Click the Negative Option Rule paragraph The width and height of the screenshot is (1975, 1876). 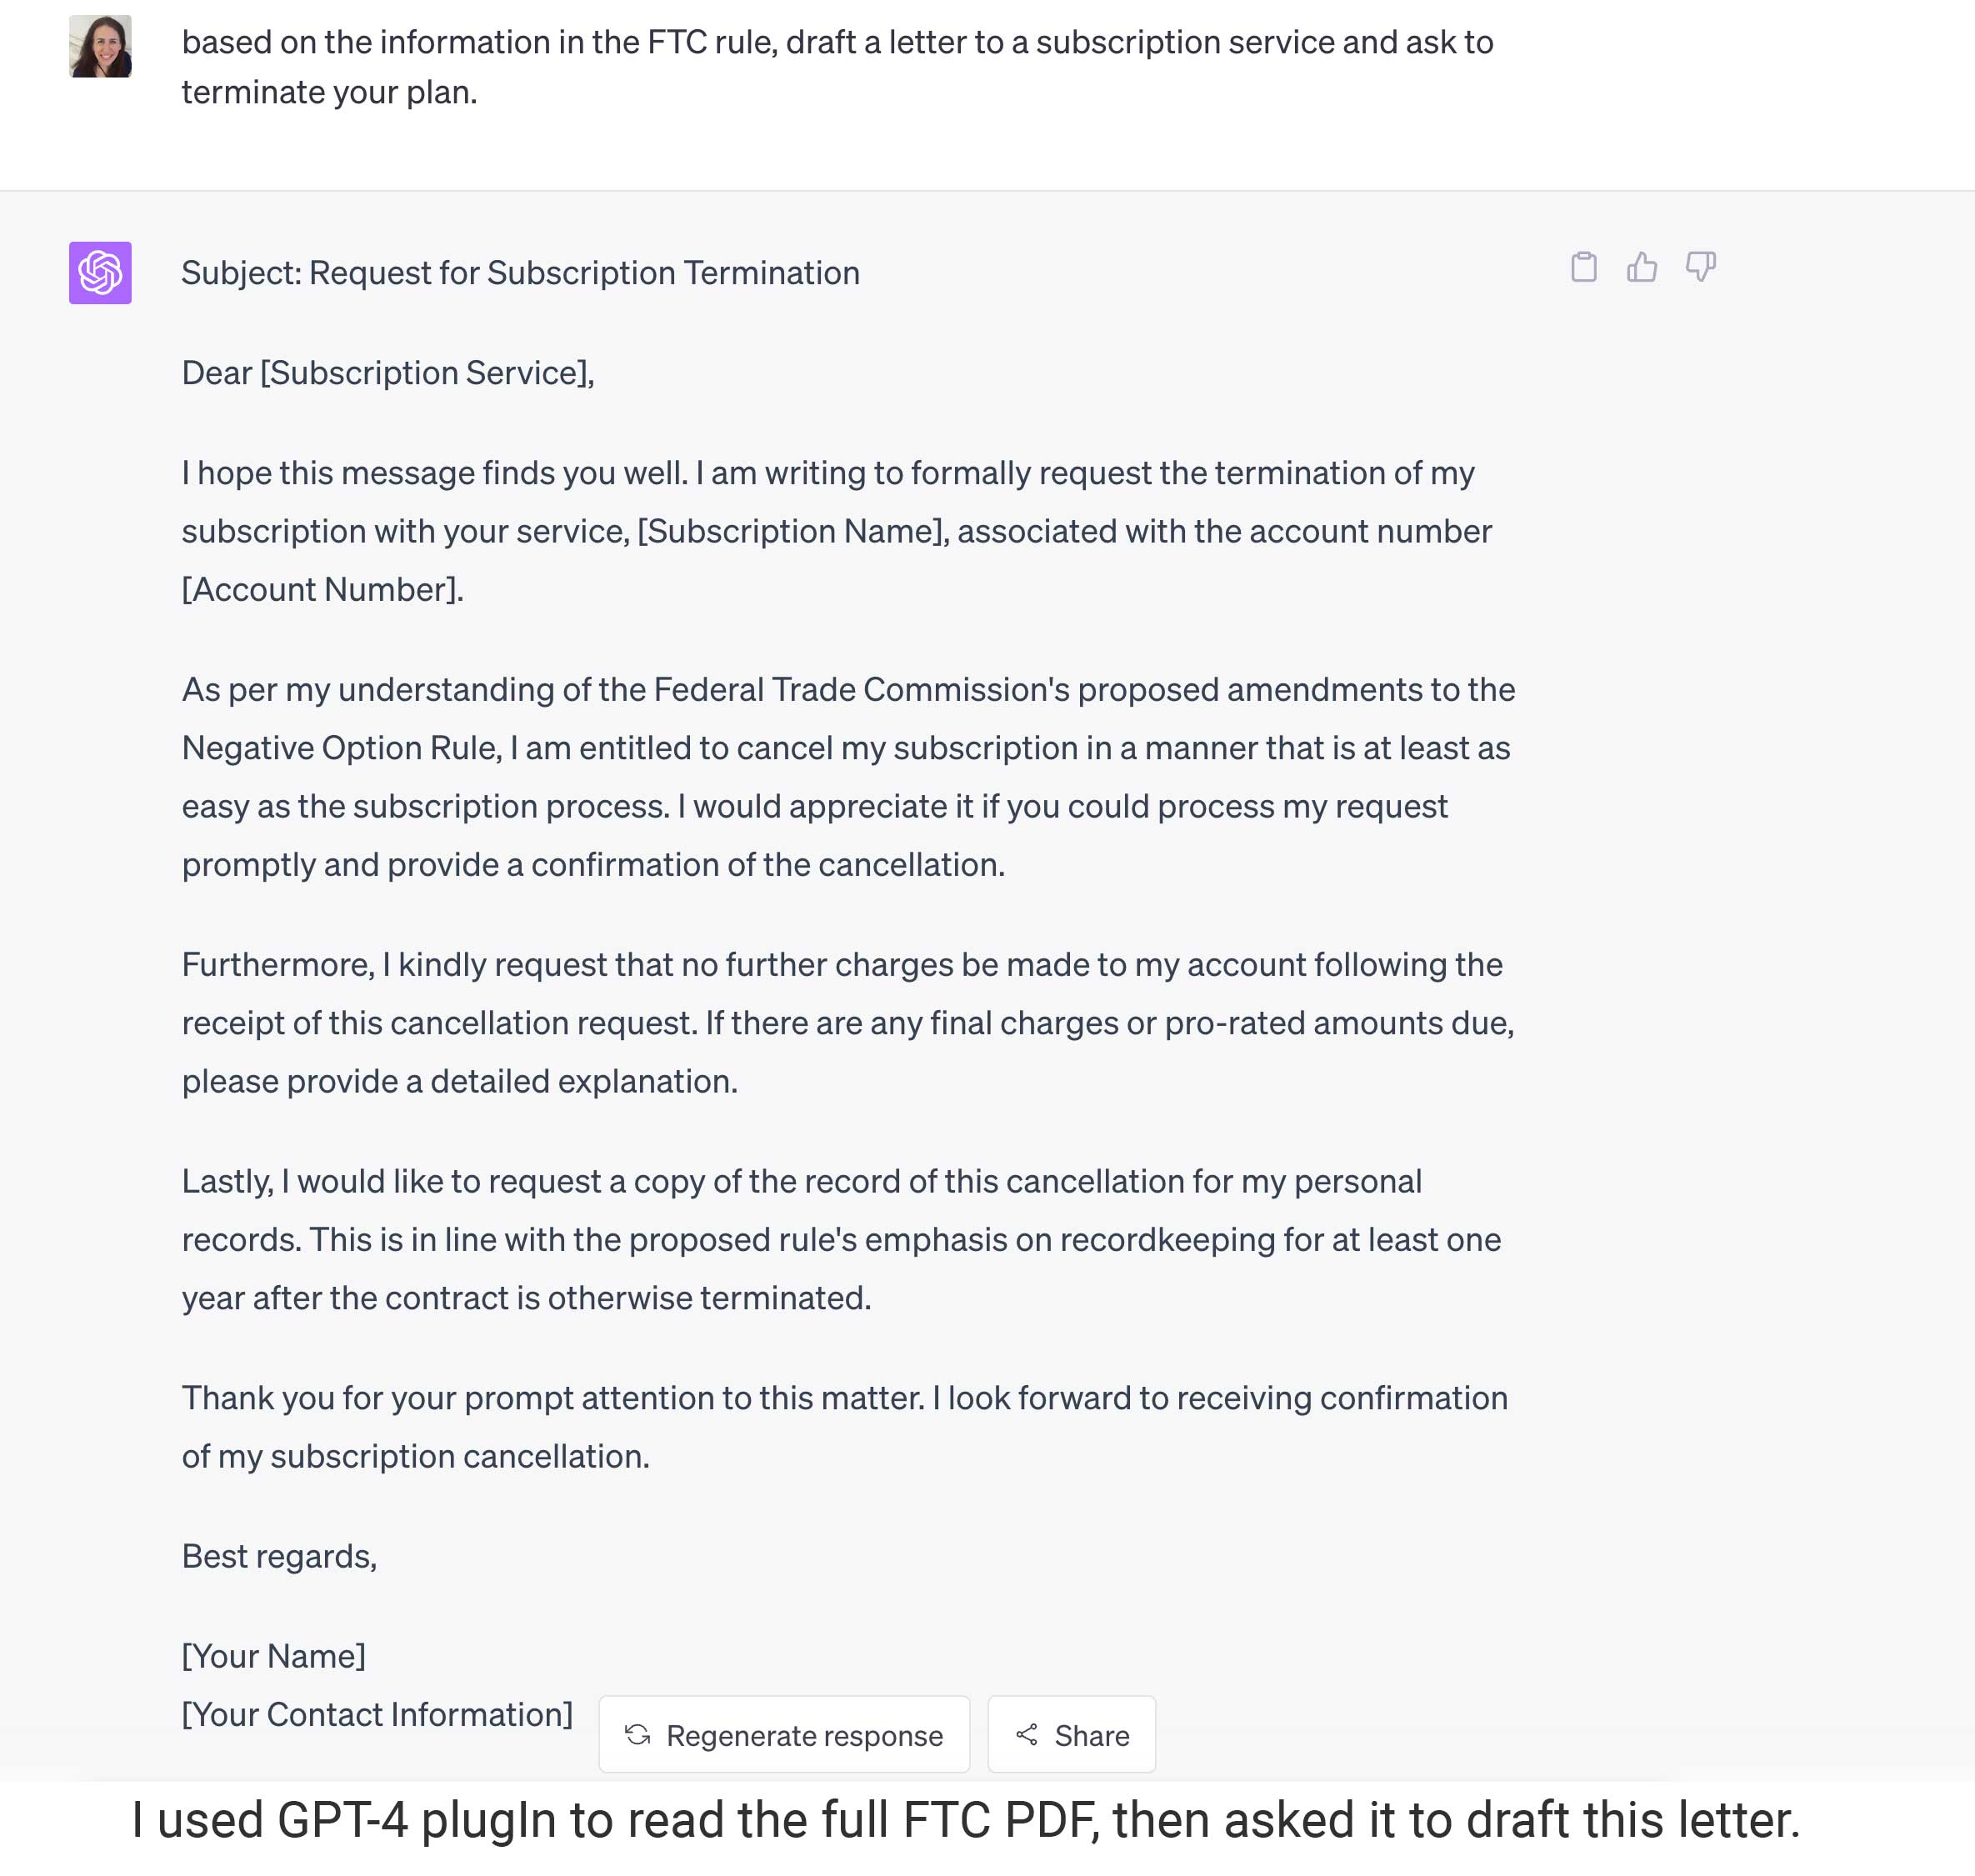pos(847,777)
